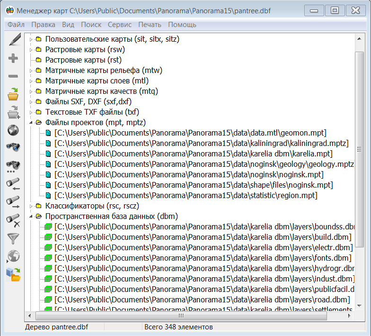Click the plus add icon

pyautogui.click(x=13, y=59)
